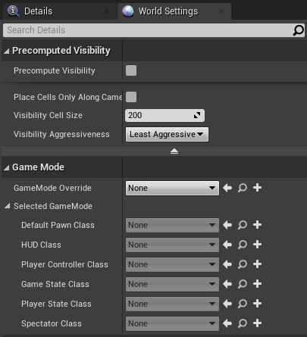Collapse the Selected GameMode section
The height and width of the screenshot is (337, 307).
click(x=8, y=206)
